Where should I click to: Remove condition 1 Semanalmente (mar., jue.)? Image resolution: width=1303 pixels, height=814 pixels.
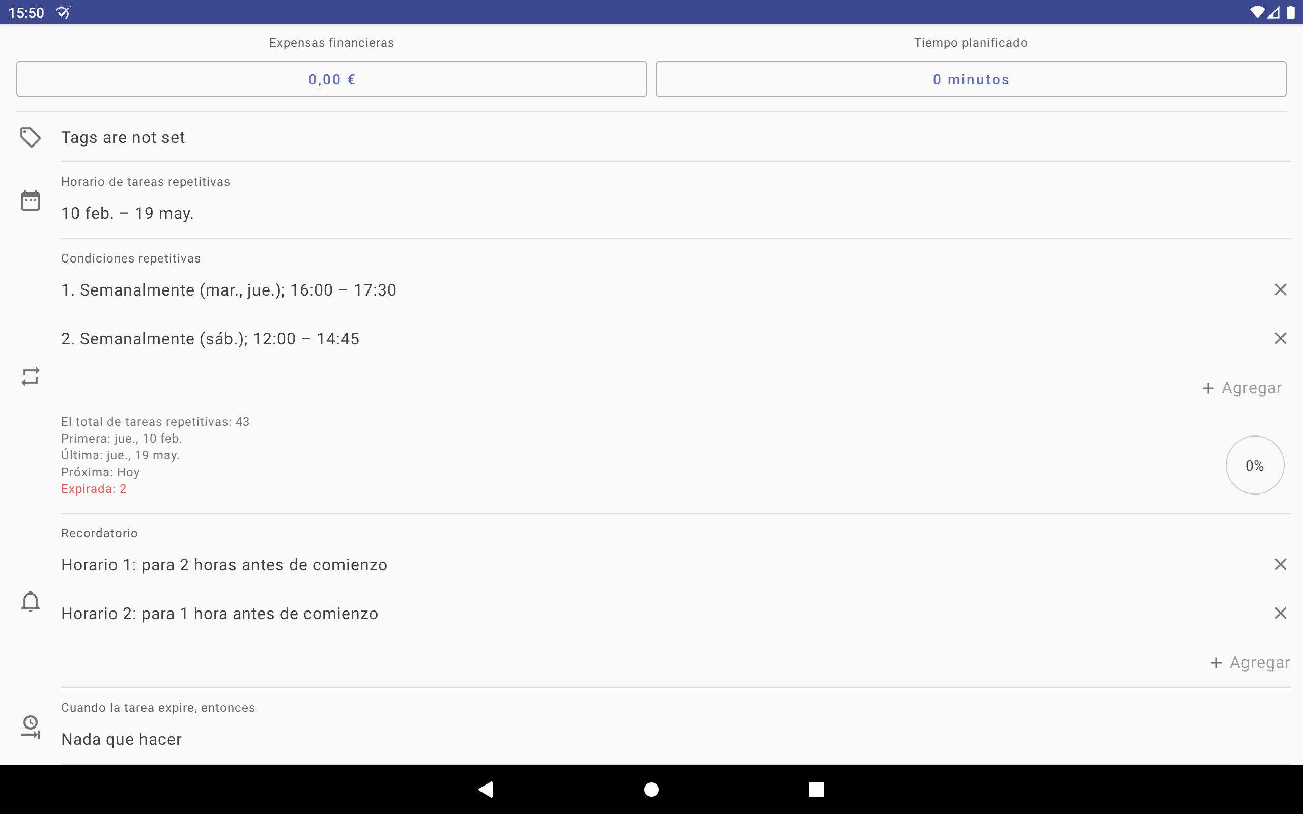1281,289
